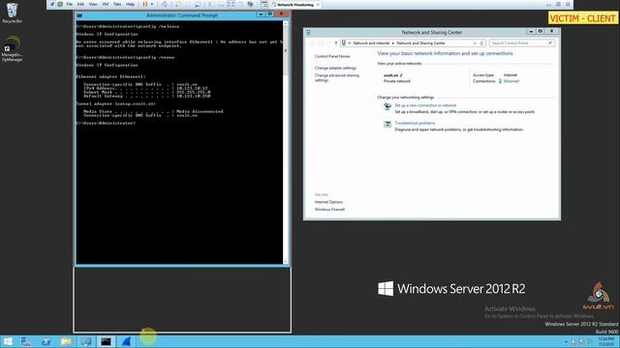620x348 pixels.
Task: Switch to the Command Prompt taskbar item
Action: pyautogui.click(x=106, y=341)
